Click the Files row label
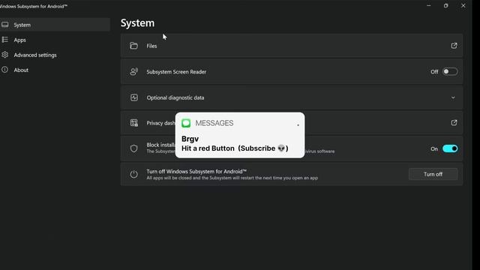The image size is (480, 270). 151,46
